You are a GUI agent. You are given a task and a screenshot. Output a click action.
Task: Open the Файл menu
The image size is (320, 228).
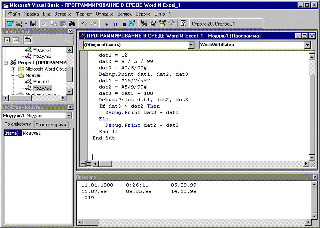pos(14,14)
